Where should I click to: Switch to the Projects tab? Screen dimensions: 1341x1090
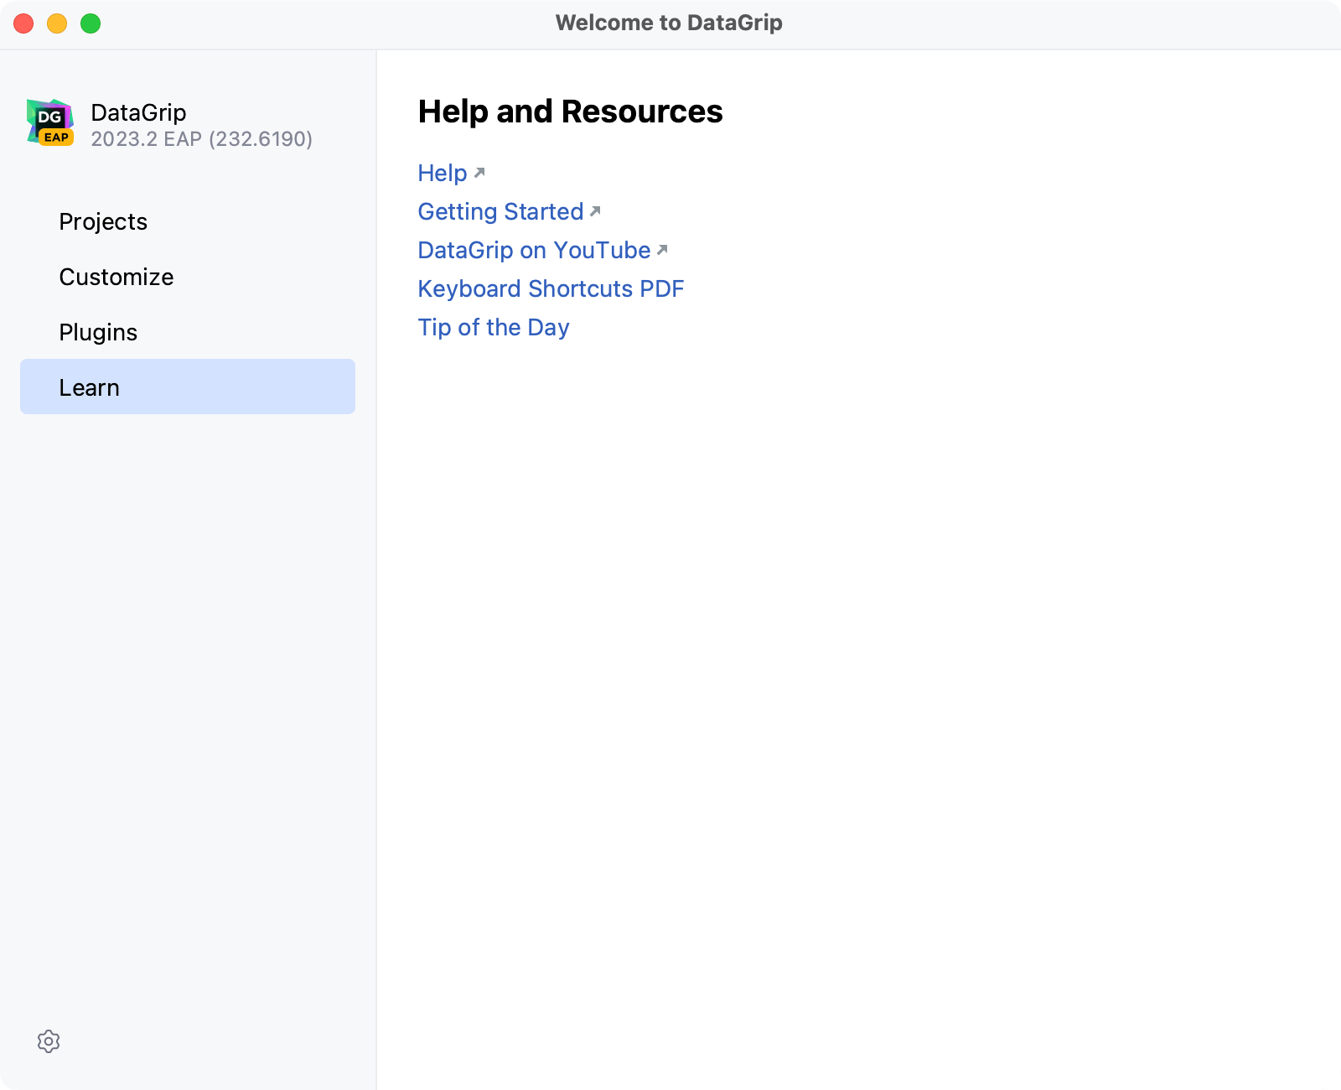tap(103, 221)
